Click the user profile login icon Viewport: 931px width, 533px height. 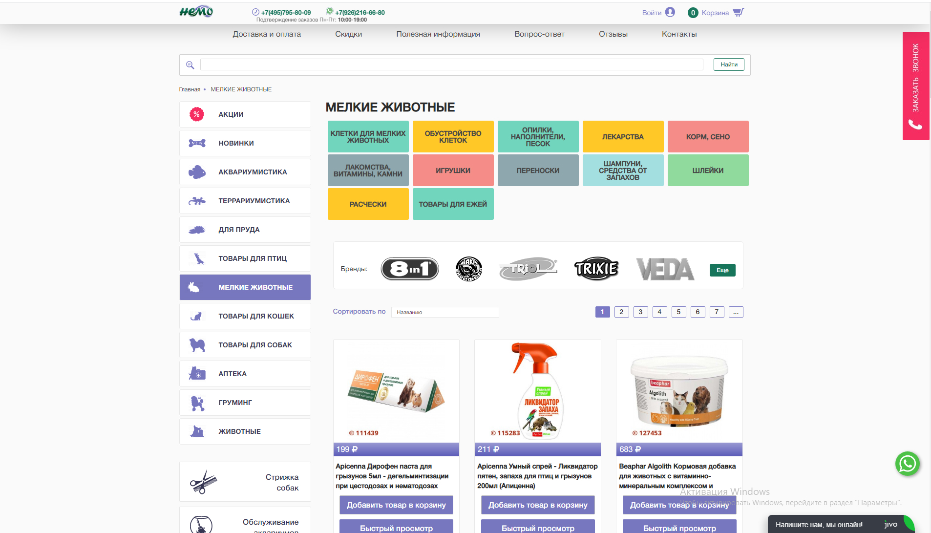pyautogui.click(x=670, y=12)
